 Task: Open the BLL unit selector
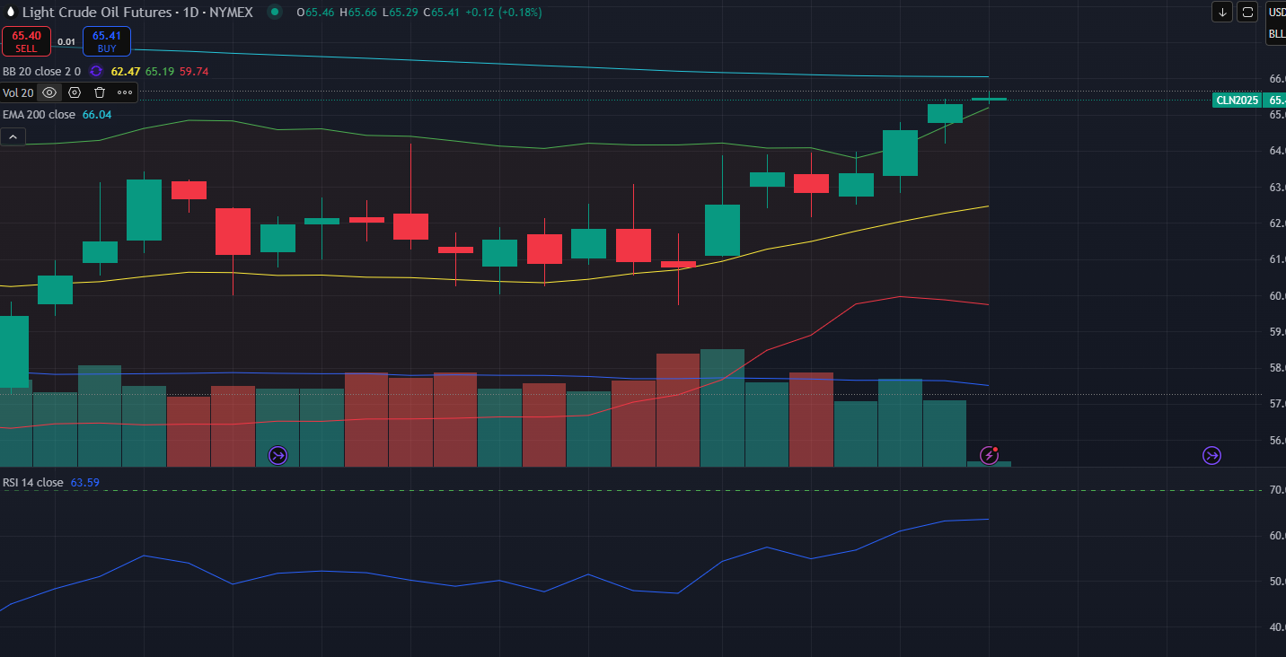click(1276, 34)
